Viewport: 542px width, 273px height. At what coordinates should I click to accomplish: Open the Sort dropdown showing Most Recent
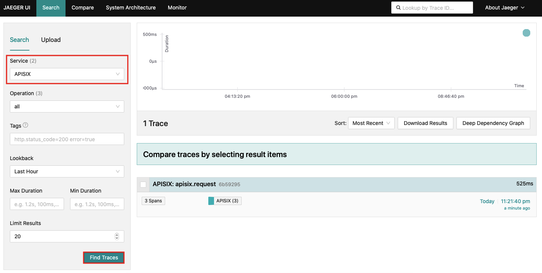pyautogui.click(x=371, y=123)
